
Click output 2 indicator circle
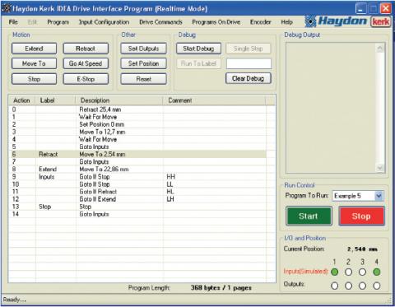point(348,286)
